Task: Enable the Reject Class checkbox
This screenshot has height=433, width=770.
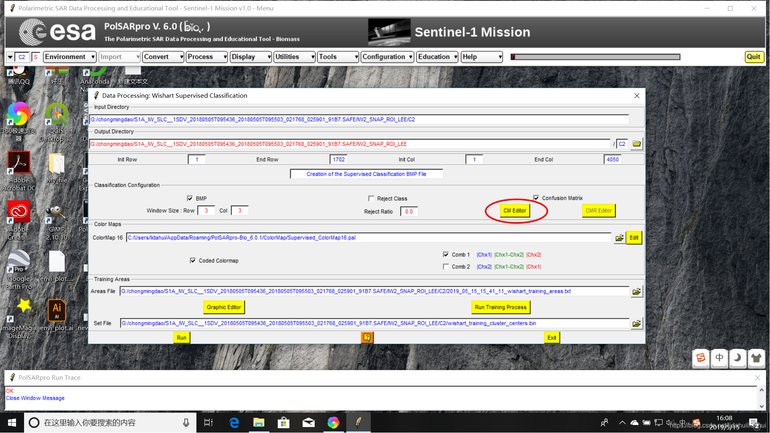Action: tap(371, 199)
